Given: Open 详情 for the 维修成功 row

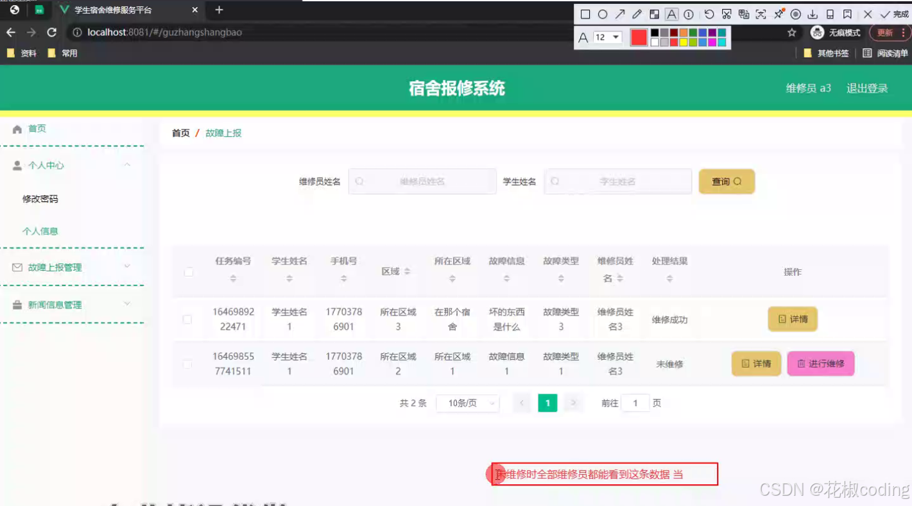Looking at the screenshot, I should coord(793,319).
